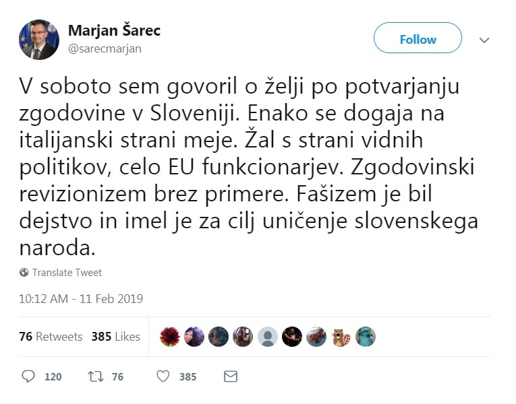Click the envelope direct message icon

tap(230, 376)
